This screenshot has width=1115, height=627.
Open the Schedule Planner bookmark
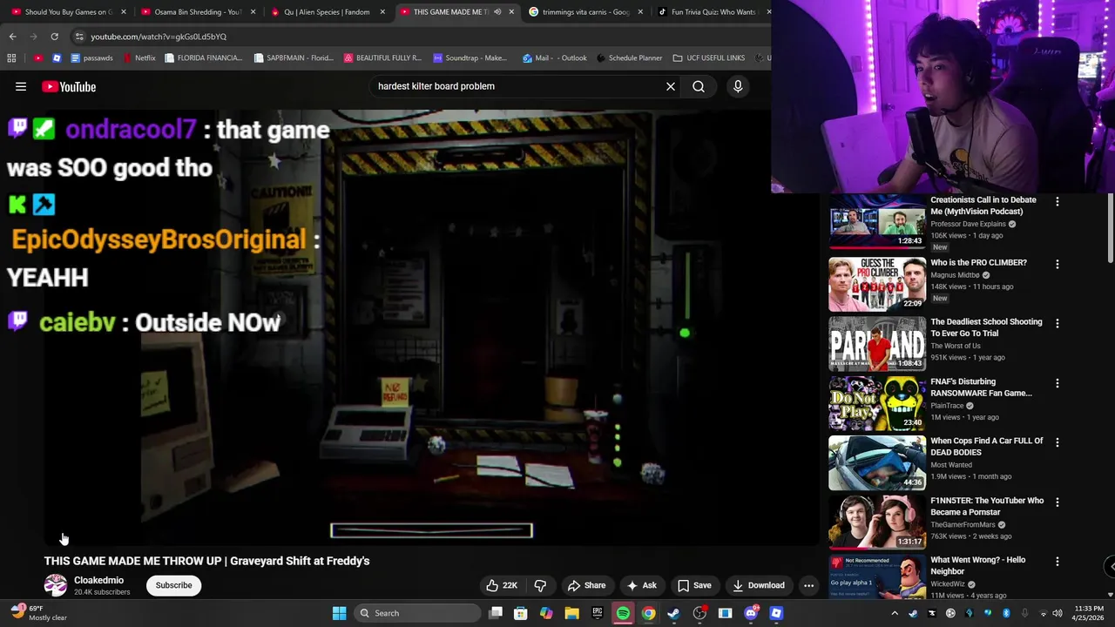click(629, 58)
